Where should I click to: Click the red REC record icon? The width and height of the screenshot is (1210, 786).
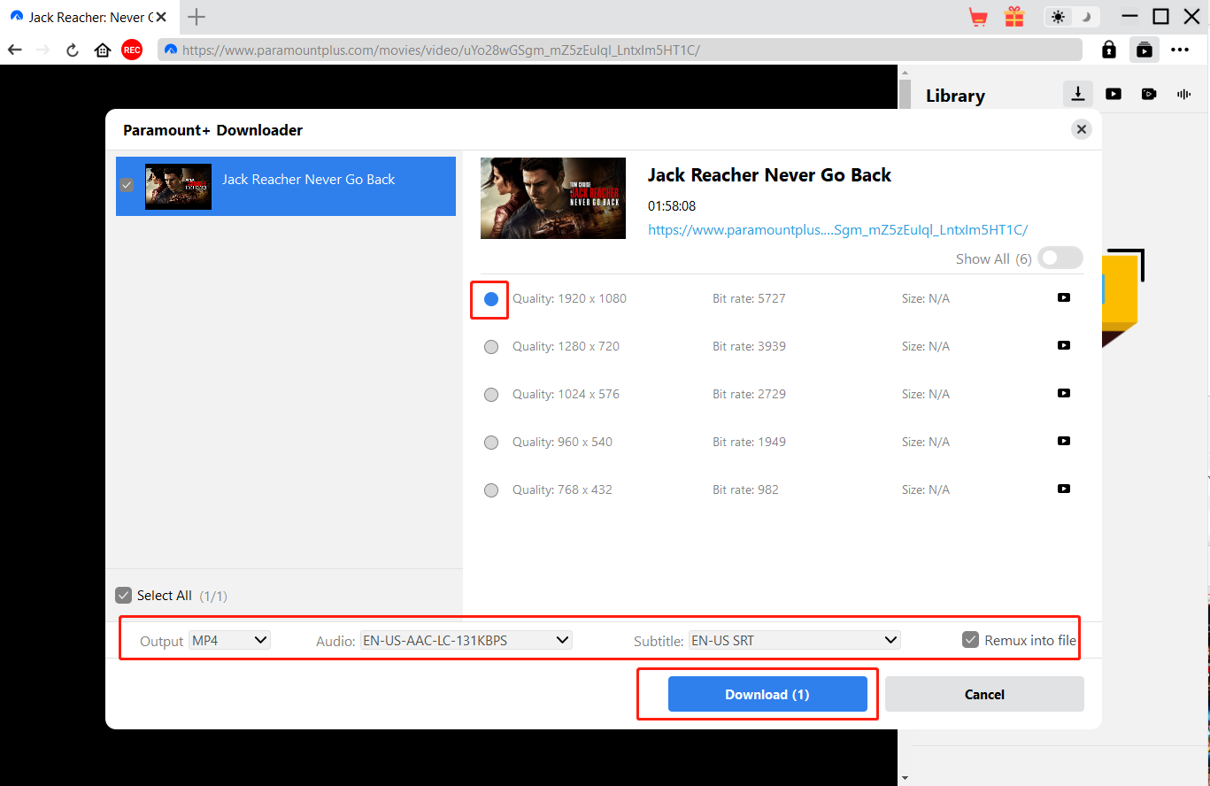132,50
